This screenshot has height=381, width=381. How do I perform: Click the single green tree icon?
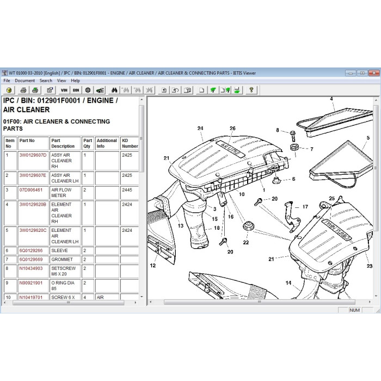(x=213, y=90)
